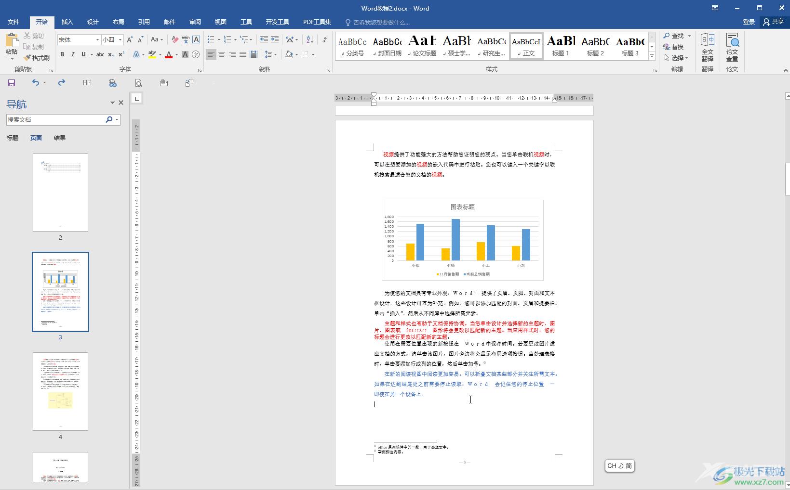The width and height of the screenshot is (790, 490).
Task: Open text highlight color (yellow) button
Action: (x=152, y=54)
